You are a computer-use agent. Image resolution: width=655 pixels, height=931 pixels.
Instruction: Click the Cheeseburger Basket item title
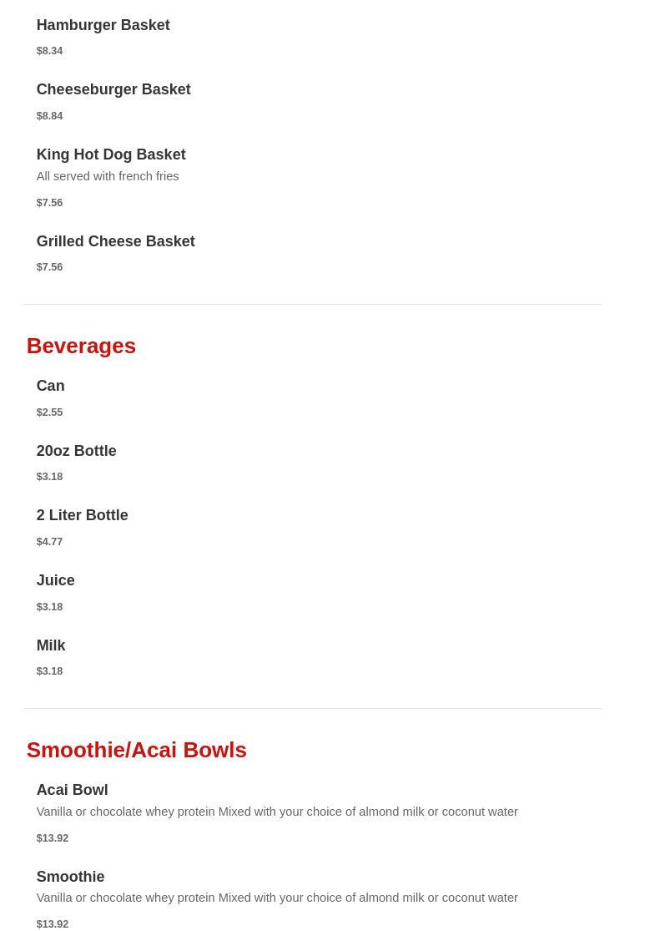coord(113,89)
